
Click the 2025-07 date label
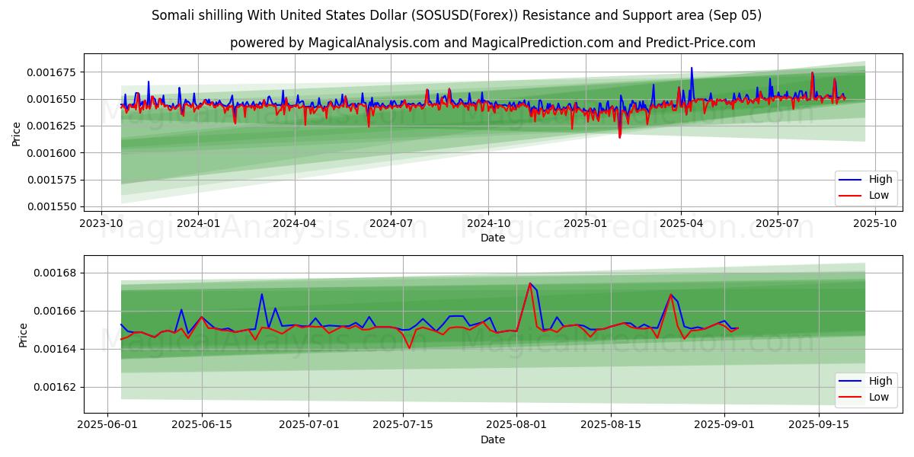(x=778, y=224)
